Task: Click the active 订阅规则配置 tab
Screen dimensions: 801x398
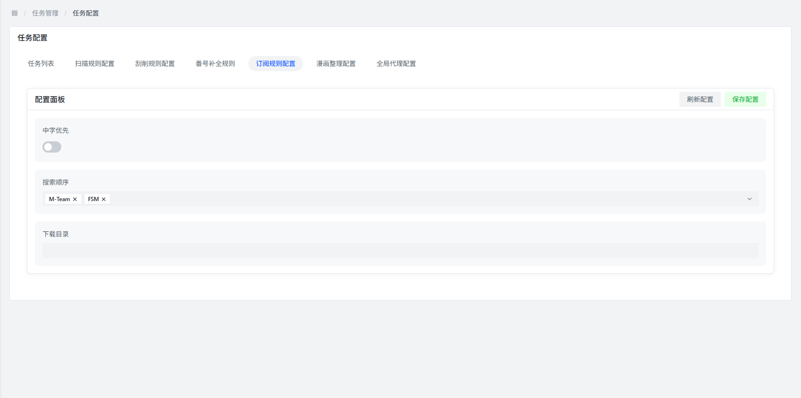Action: pos(276,64)
